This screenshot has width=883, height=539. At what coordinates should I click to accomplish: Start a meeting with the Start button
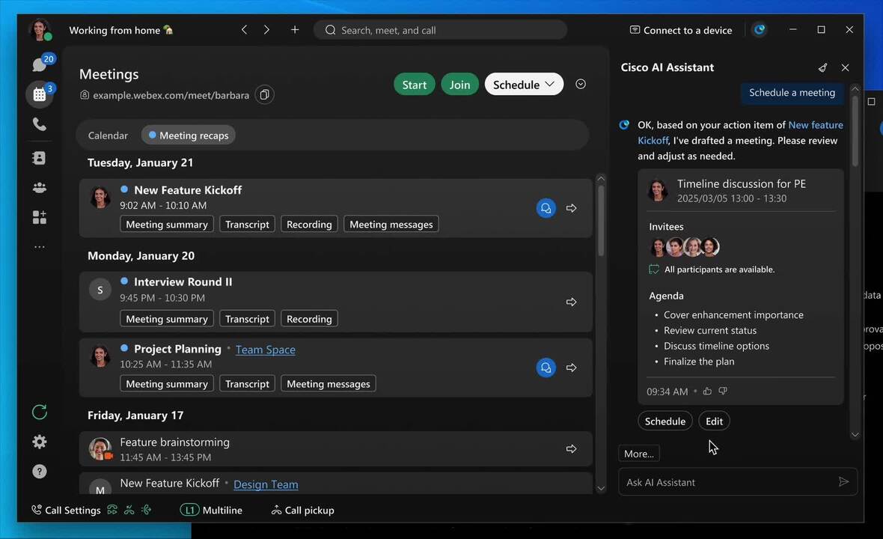[415, 84]
